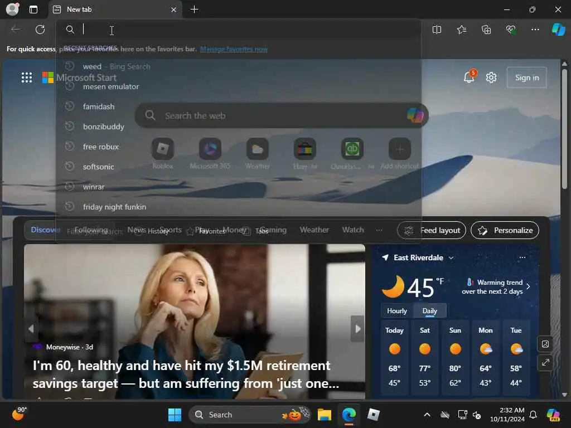Switch to the Weather feed tab
The width and height of the screenshot is (571, 428).
[x=314, y=230]
